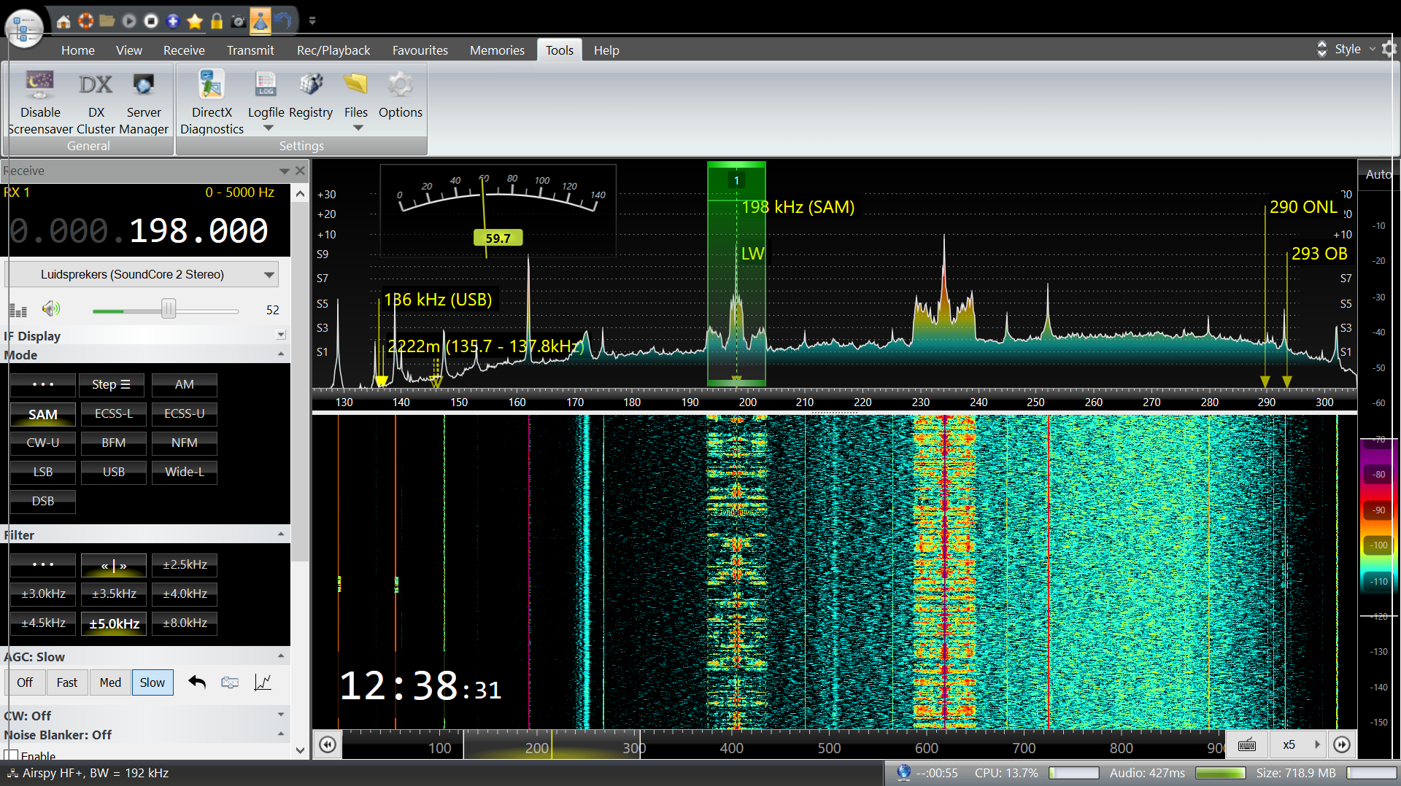Collapse the Filter section
This screenshot has height=786, width=1401.
[281, 534]
